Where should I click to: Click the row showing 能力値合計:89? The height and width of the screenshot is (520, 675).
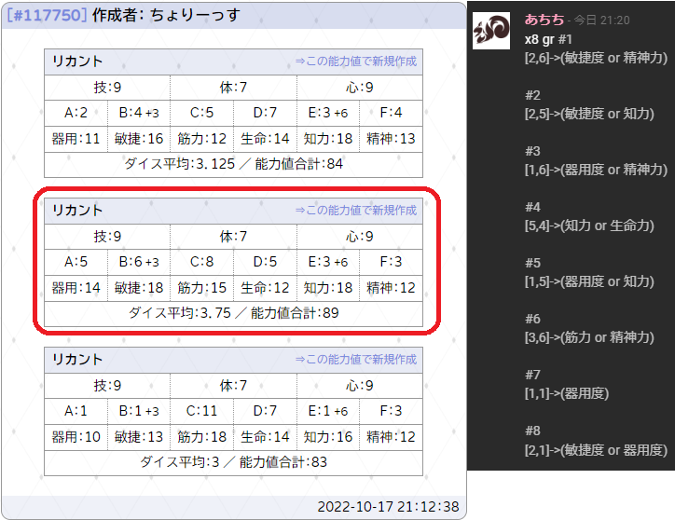point(233,313)
